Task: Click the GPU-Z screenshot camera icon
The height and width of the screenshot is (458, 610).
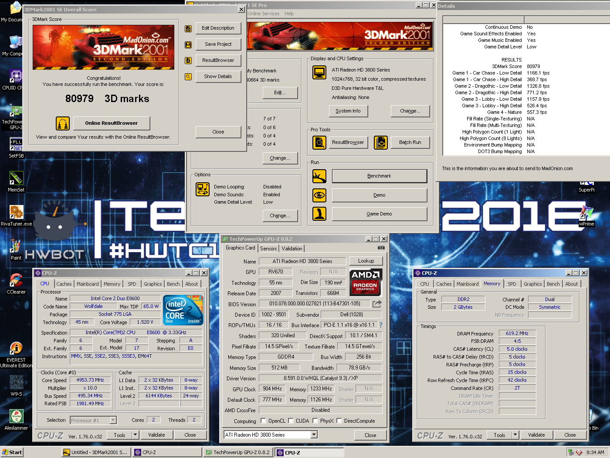Action: pyautogui.click(x=381, y=248)
